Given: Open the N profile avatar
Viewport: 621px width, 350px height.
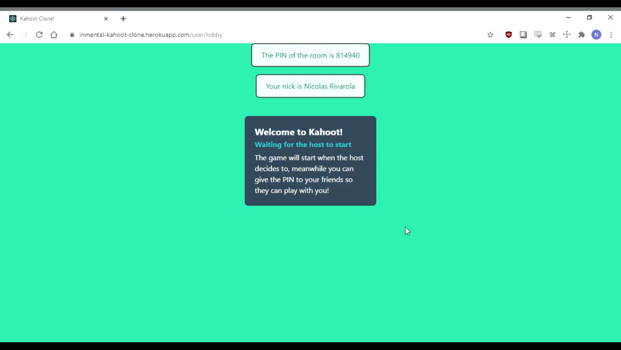Looking at the screenshot, I should (x=596, y=35).
